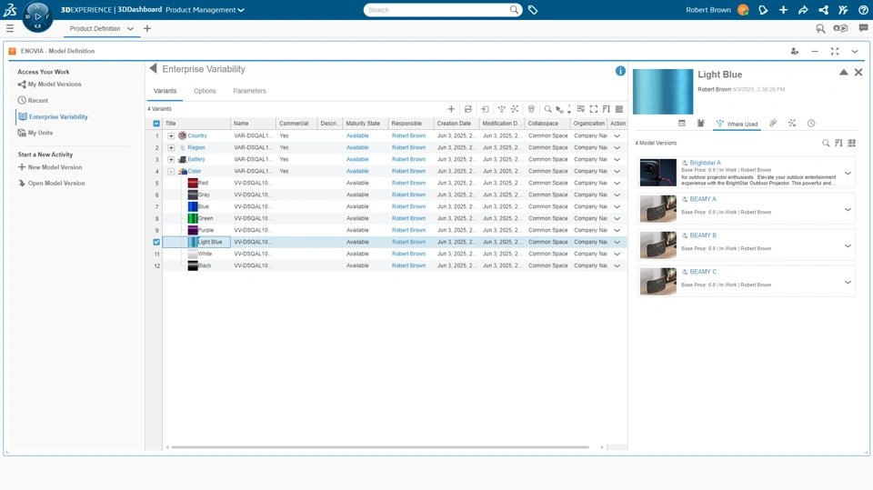Click the add variant plus icon in table toolbar

pyautogui.click(x=451, y=109)
